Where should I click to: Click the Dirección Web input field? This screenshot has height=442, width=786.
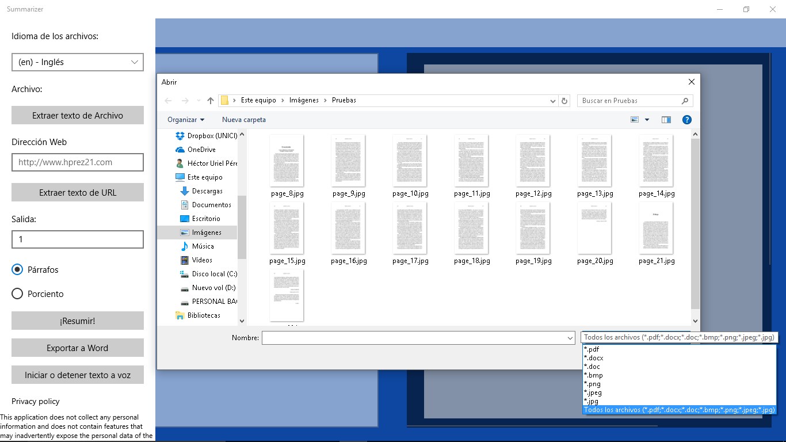pyautogui.click(x=78, y=162)
